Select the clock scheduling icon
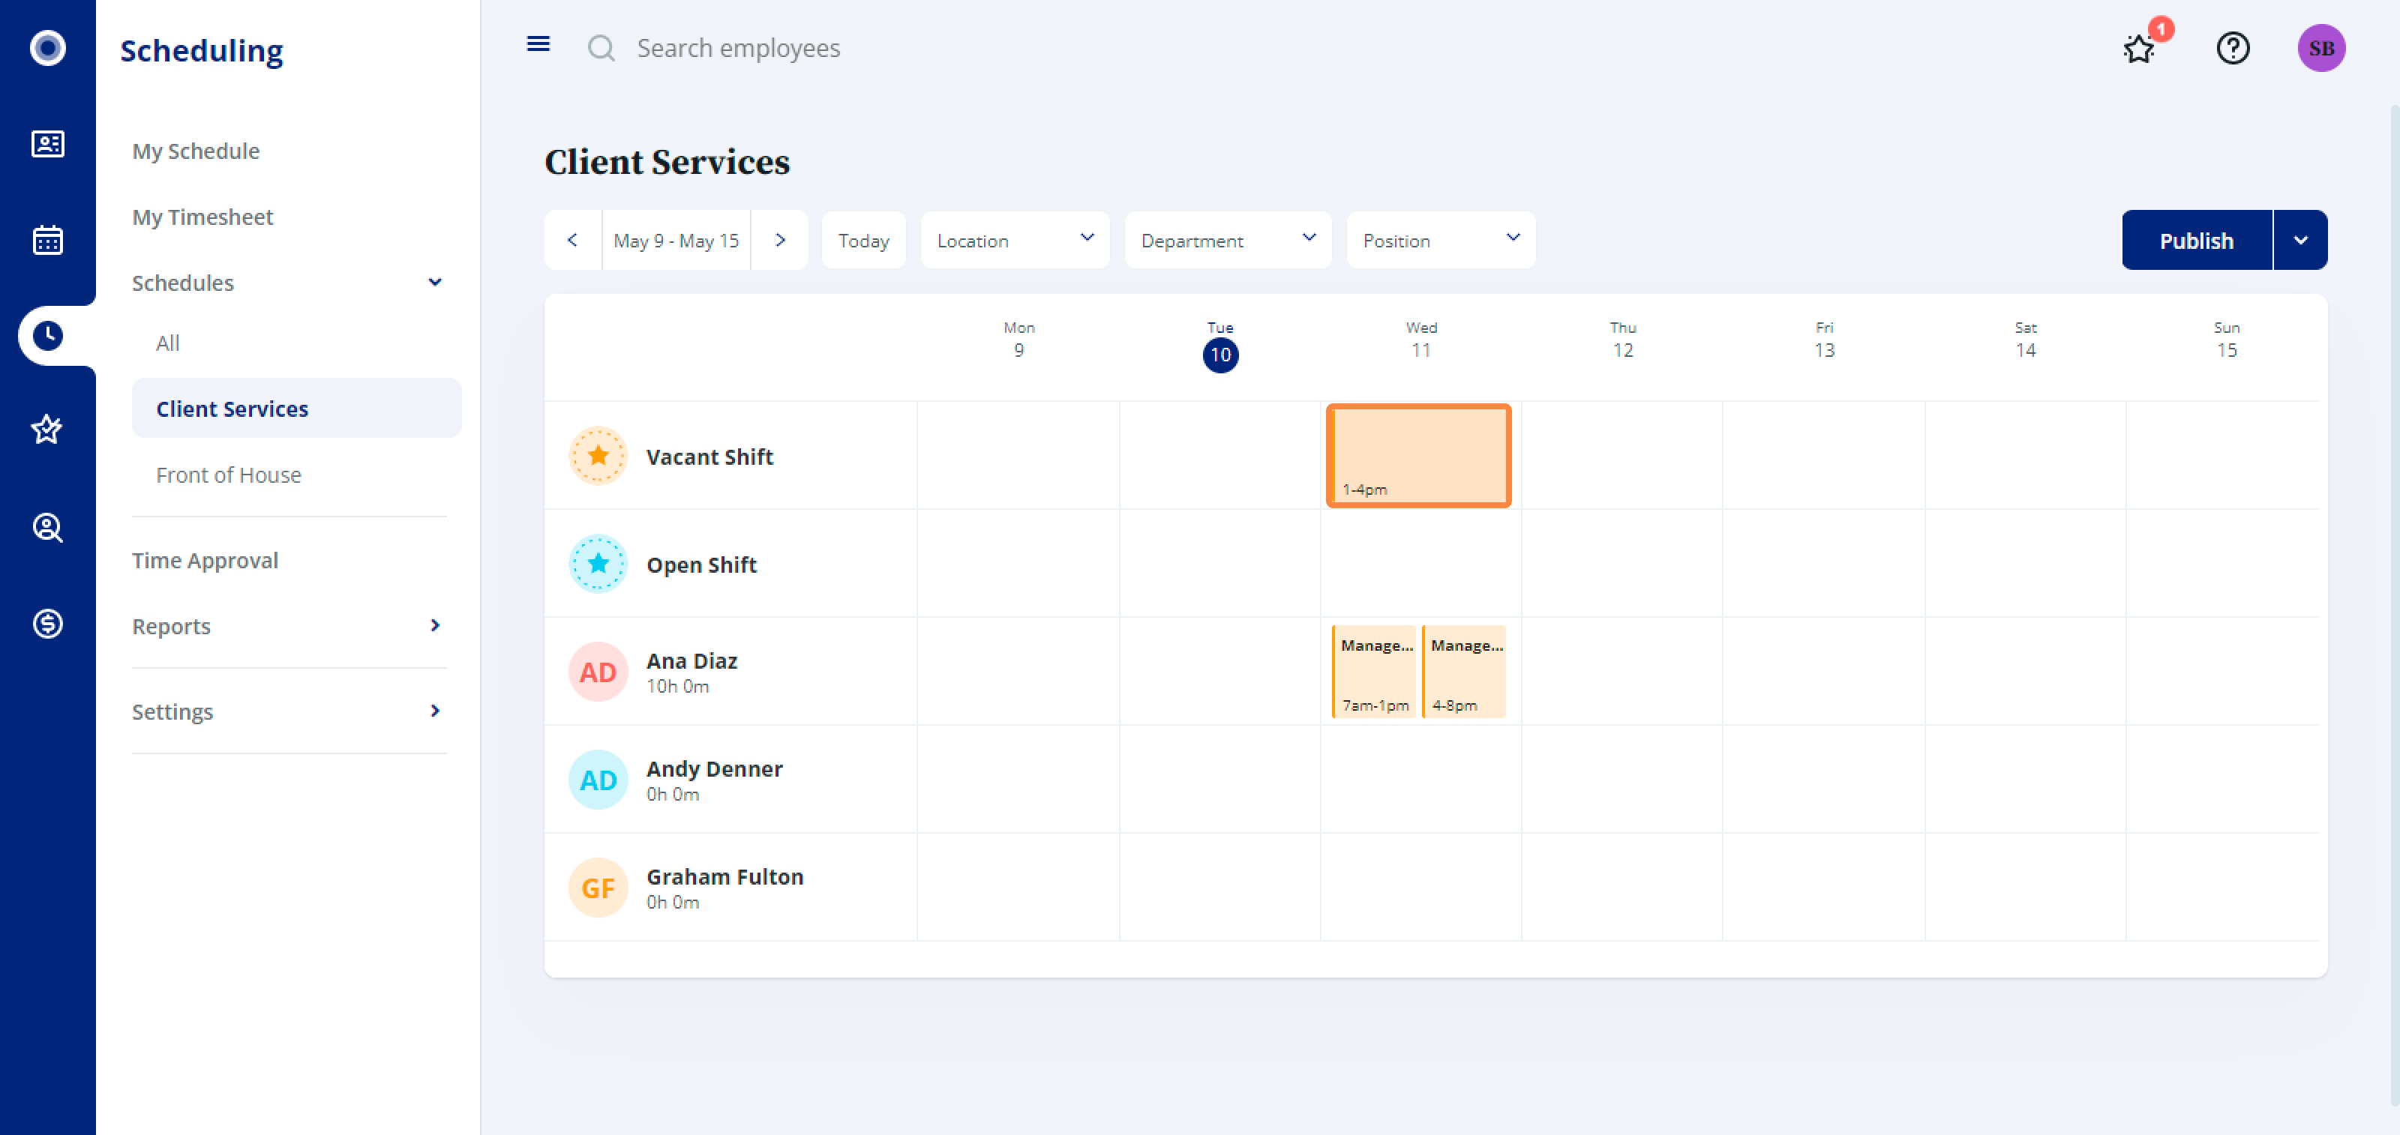 tap(47, 335)
